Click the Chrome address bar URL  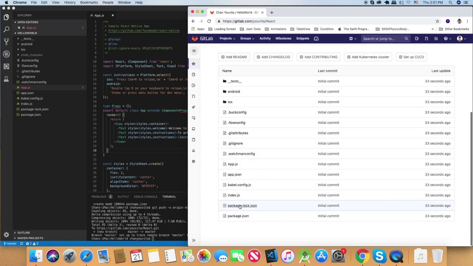pyautogui.click(x=249, y=21)
